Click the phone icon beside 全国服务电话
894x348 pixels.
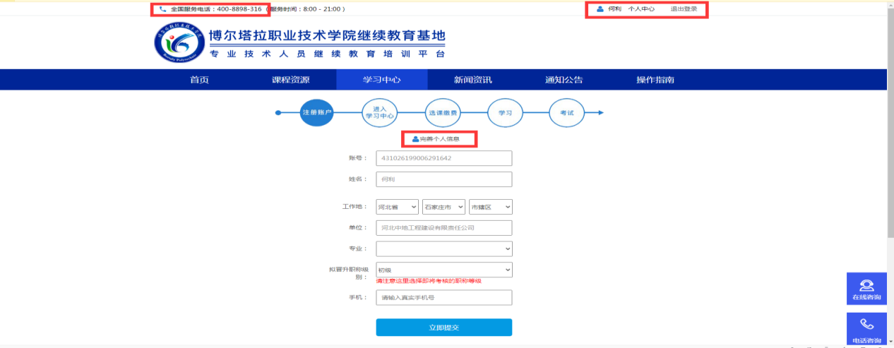(163, 9)
